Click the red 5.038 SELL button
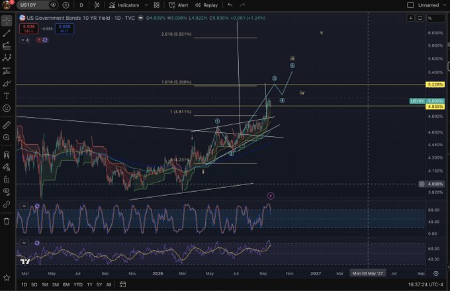The image size is (450, 291). pos(28,28)
